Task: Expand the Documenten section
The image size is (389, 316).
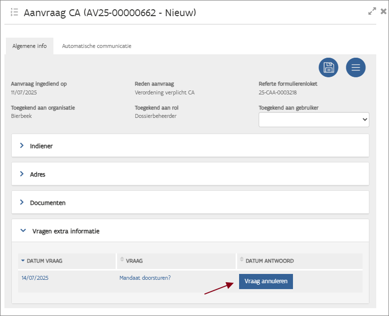Action: tap(22, 203)
